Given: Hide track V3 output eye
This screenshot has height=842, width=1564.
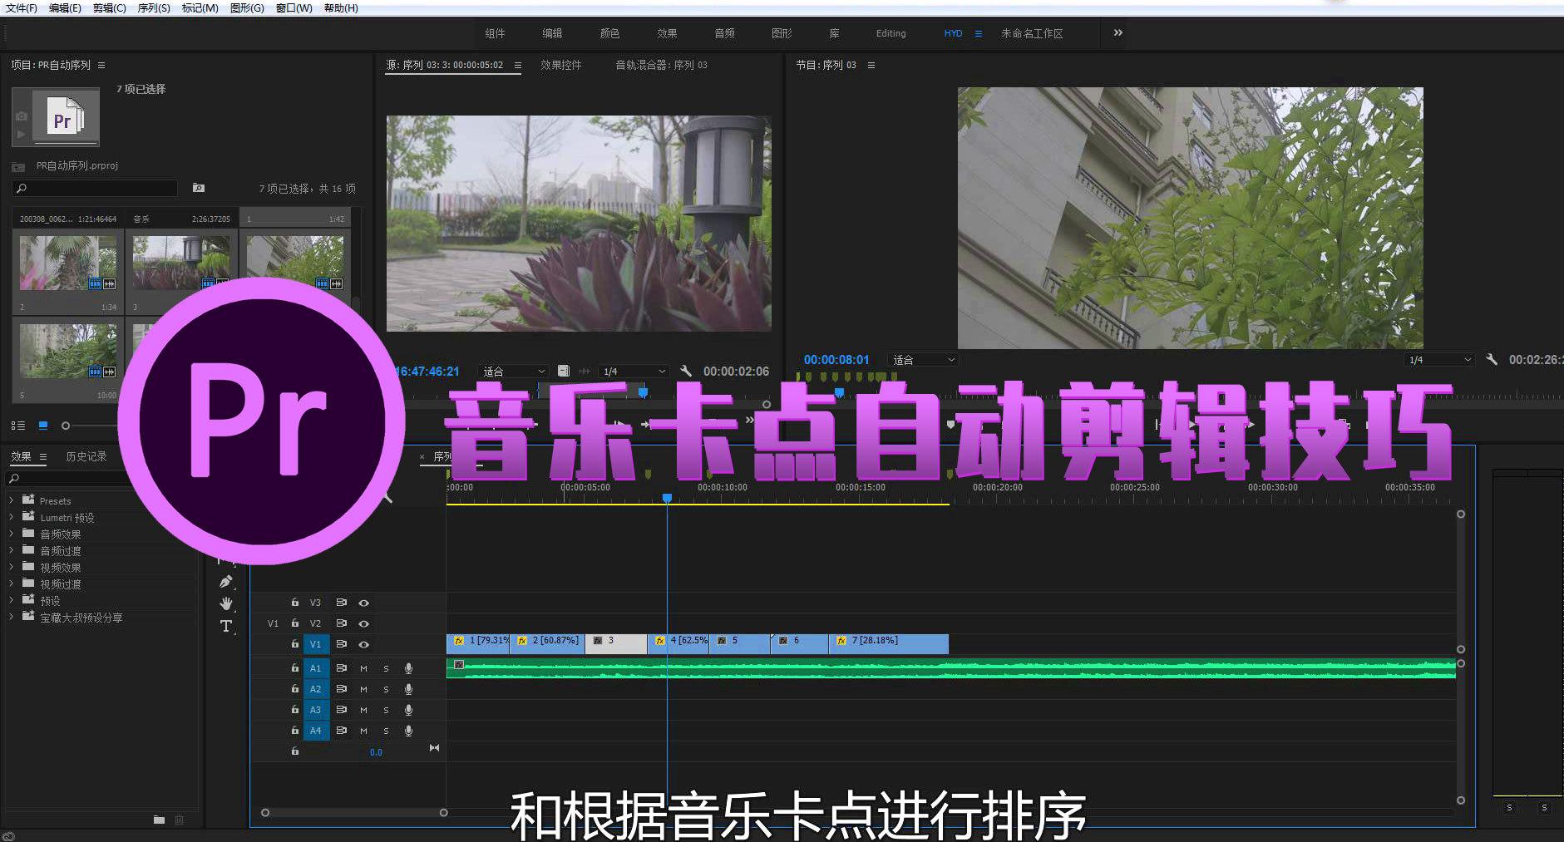Looking at the screenshot, I should tap(363, 603).
